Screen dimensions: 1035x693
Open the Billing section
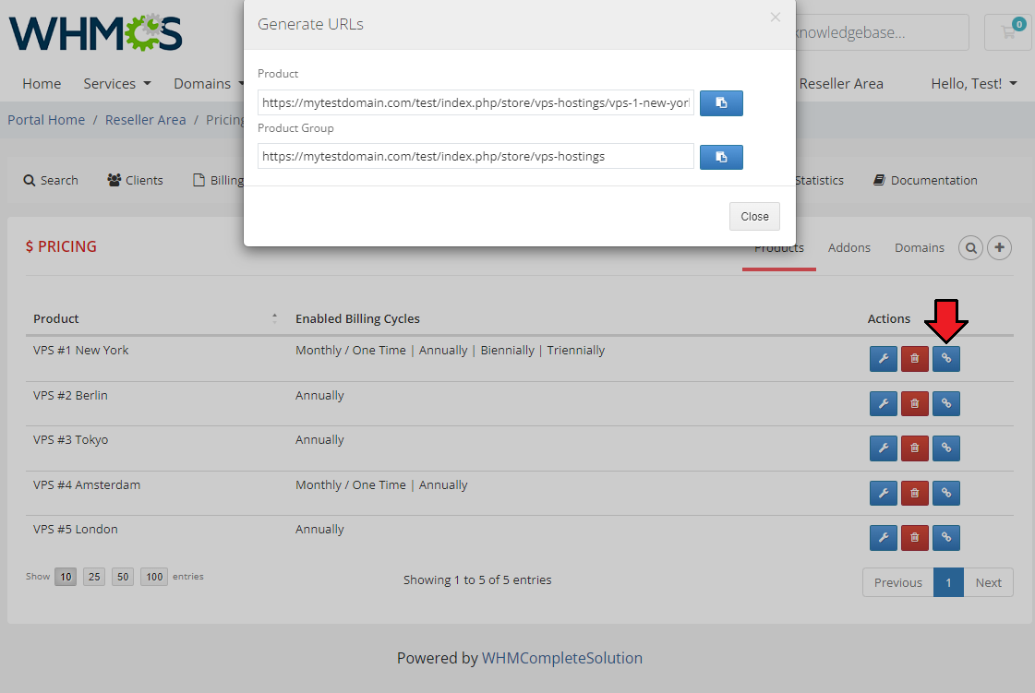219,180
